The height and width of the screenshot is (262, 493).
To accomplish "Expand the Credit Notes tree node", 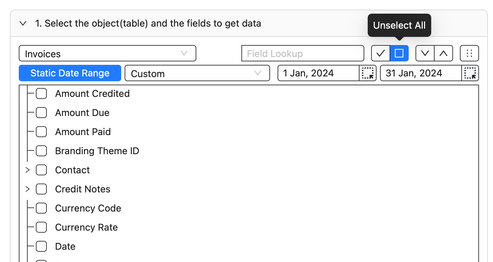I will pos(28,189).
